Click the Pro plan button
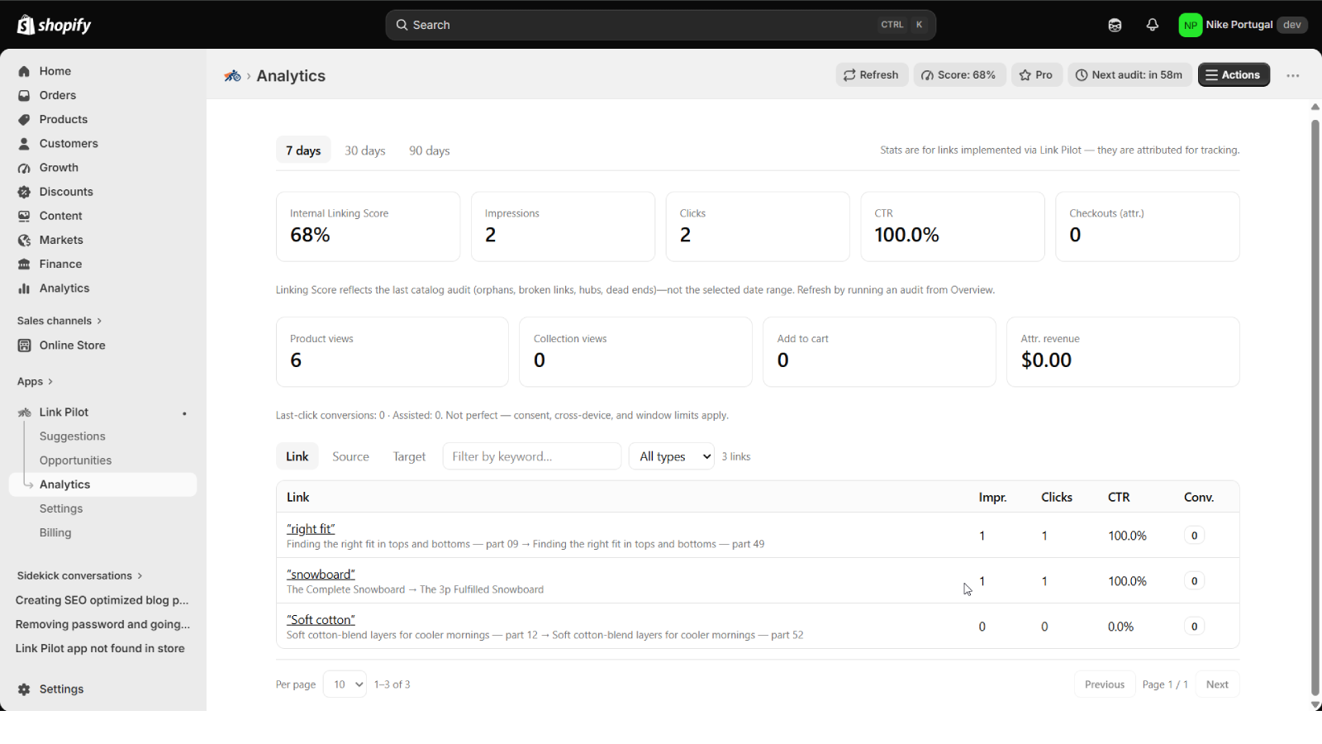Screen dimensions: 1322x744 (1036, 75)
